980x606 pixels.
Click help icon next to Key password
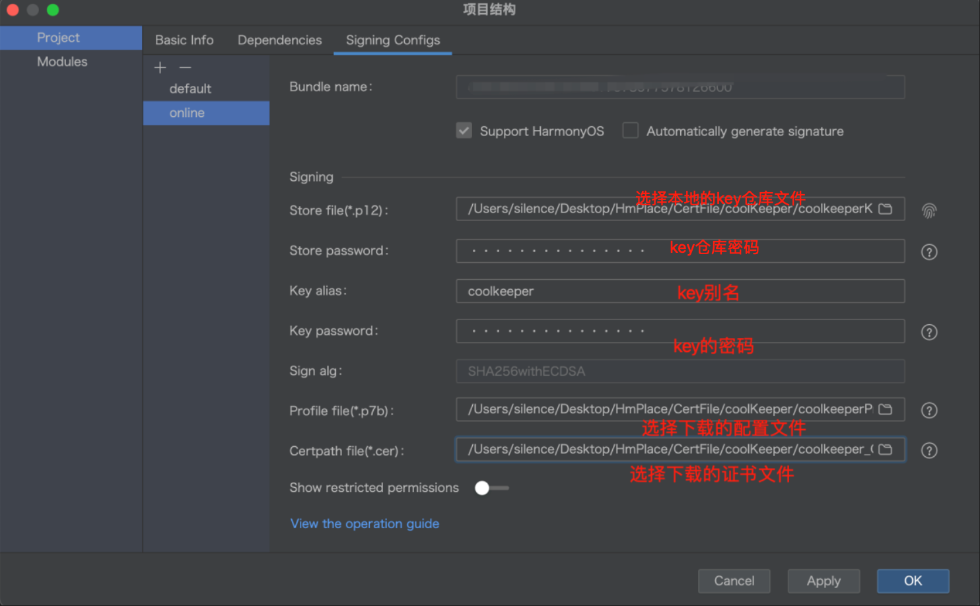(929, 332)
